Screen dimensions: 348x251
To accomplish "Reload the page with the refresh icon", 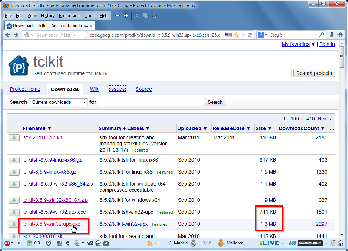I will (x=250, y=35).
